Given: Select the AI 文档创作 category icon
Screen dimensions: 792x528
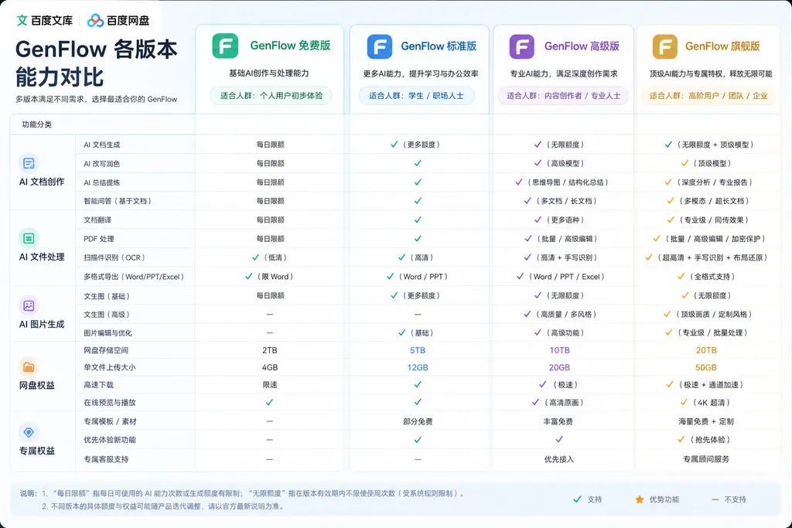Looking at the screenshot, I should click(x=29, y=163).
